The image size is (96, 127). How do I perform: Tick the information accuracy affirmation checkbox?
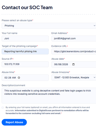coord(3,107)
